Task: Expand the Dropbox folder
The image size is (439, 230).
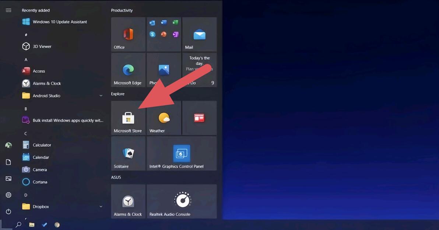Action: click(x=62, y=206)
